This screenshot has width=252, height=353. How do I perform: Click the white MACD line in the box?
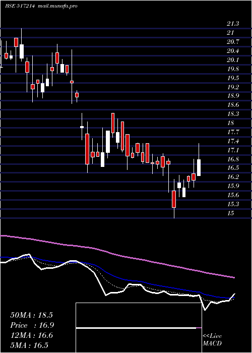click(x=136, y=328)
